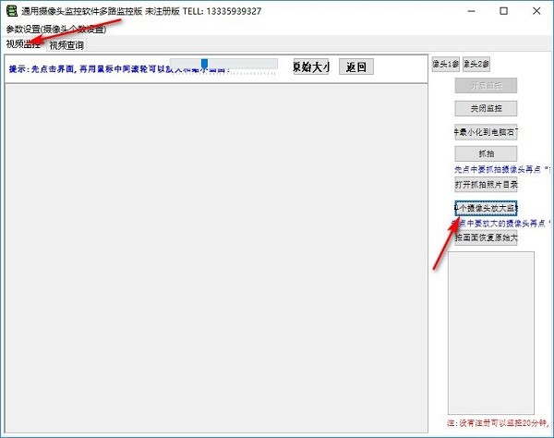Open the snapshot photo folder (打开抓拍照片目录)
The width and height of the screenshot is (554, 438).
coord(486,185)
